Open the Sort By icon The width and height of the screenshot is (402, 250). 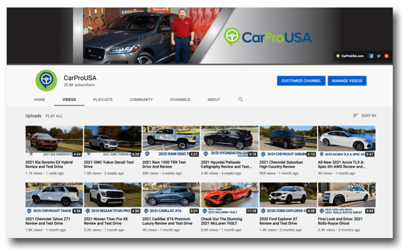click(355, 116)
